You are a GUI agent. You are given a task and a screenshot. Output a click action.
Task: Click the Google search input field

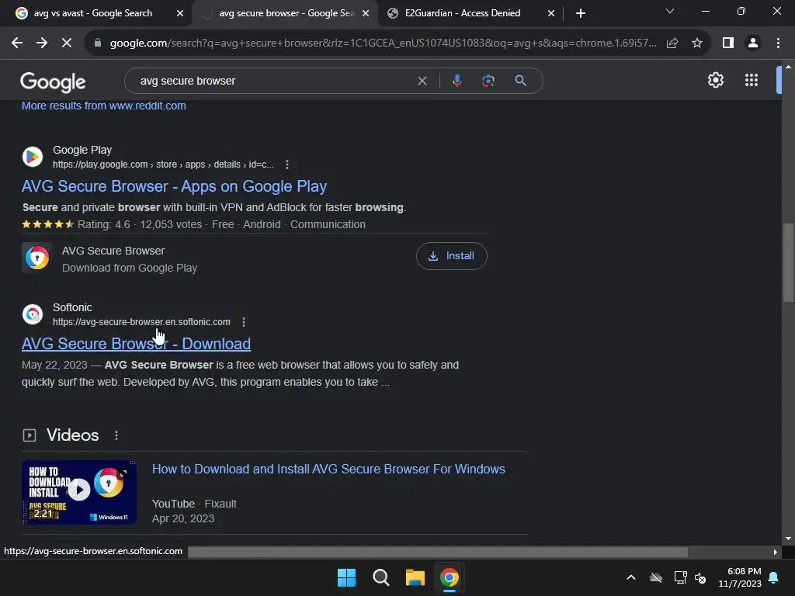click(274, 81)
